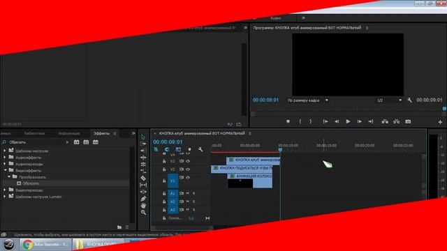Image resolution: width=447 pixels, height=251 pixels.
Task: Open playback resolution 1/2 dropdown
Action: pos(389,100)
